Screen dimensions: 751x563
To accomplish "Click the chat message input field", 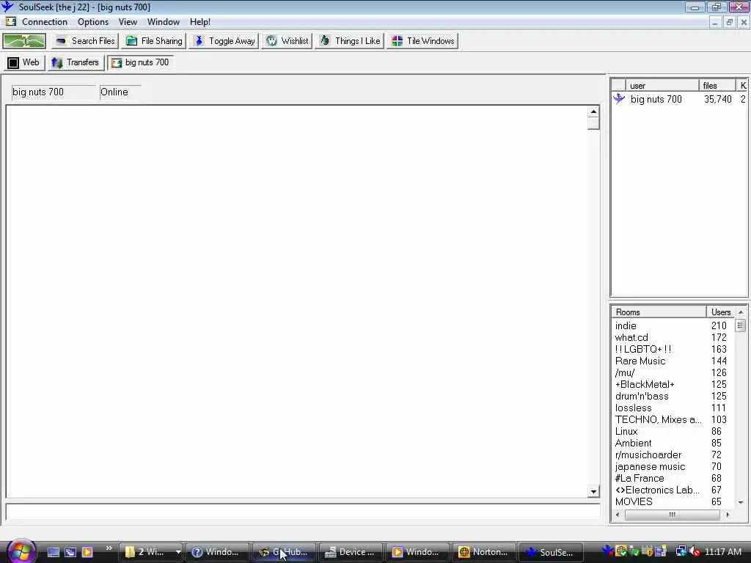I will 303,512.
